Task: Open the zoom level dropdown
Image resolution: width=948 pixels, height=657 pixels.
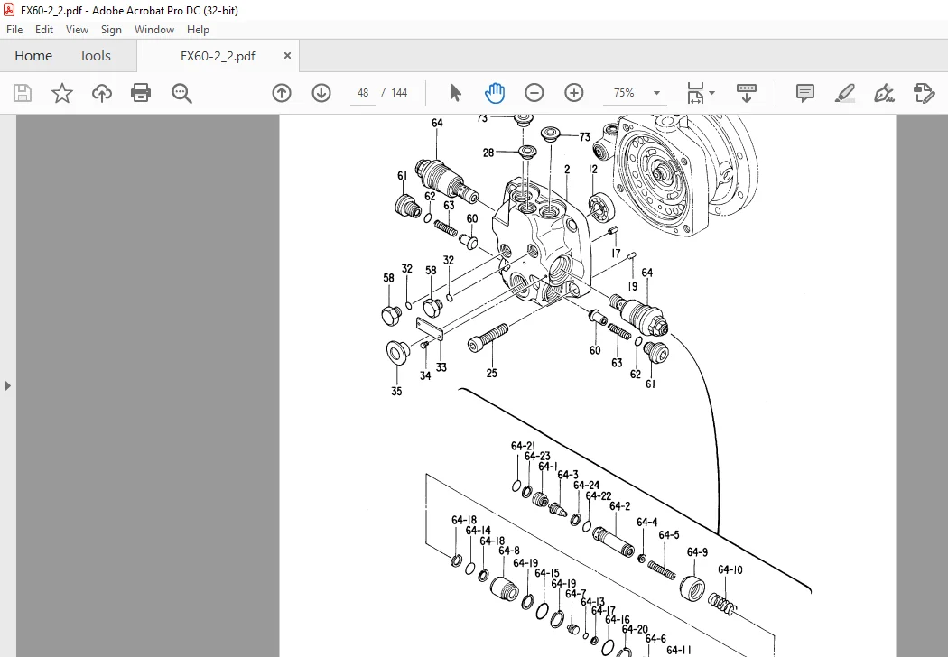Action: [x=656, y=93]
